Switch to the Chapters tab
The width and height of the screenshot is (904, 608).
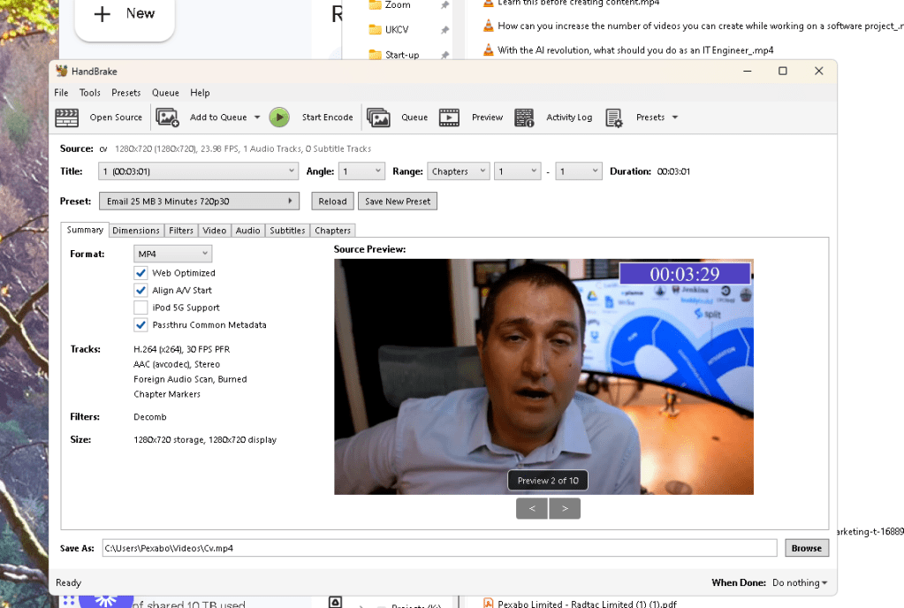332,231
